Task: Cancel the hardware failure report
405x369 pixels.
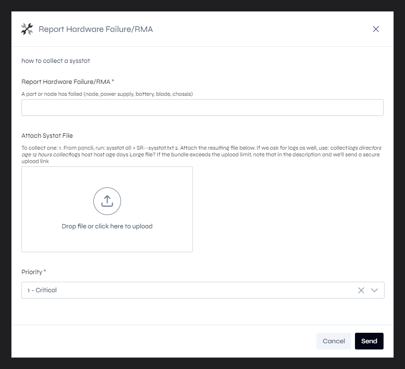Action: pyautogui.click(x=334, y=341)
